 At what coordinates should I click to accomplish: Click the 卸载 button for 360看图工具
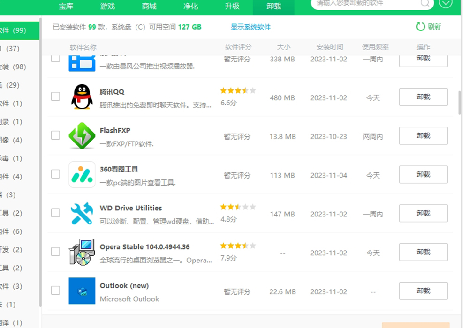click(423, 174)
